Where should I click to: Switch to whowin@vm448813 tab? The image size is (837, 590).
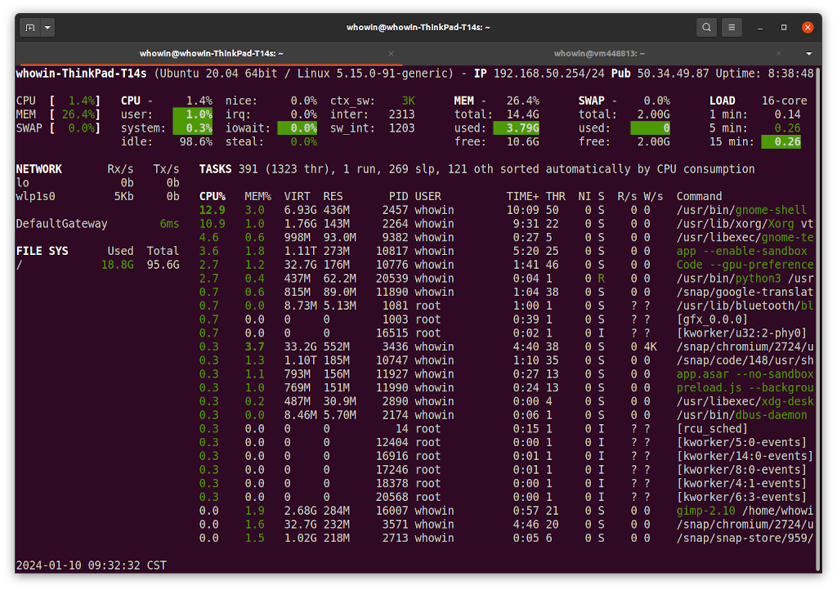[599, 53]
